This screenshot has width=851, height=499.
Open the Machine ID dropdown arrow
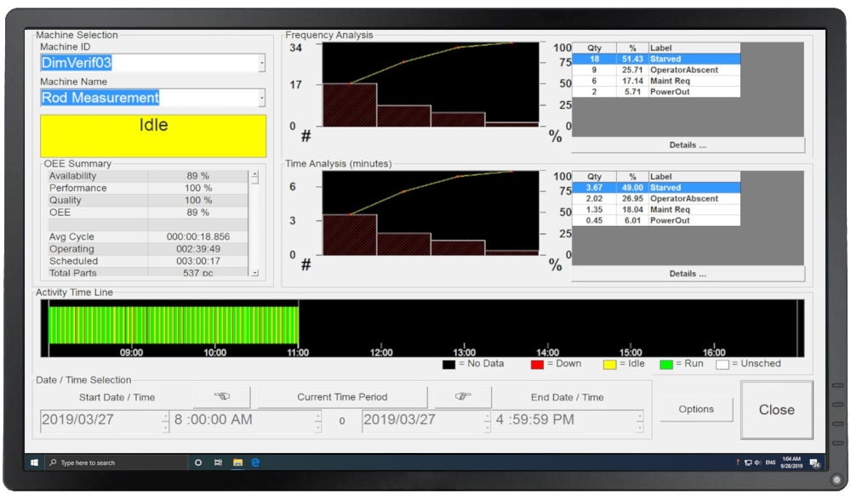pyautogui.click(x=261, y=63)
